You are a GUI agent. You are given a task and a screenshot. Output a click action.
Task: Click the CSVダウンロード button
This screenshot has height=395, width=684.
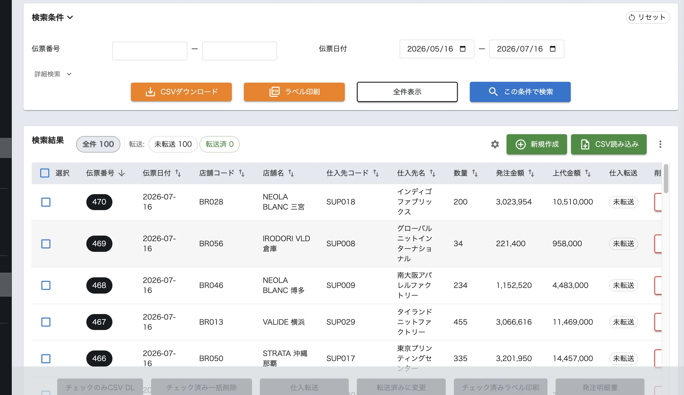(181, 92)
